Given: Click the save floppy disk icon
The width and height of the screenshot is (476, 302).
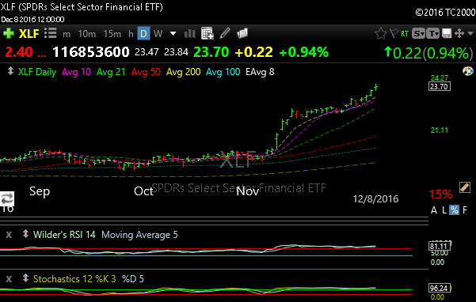Looking at the screenshot, I should pos(447,34).
